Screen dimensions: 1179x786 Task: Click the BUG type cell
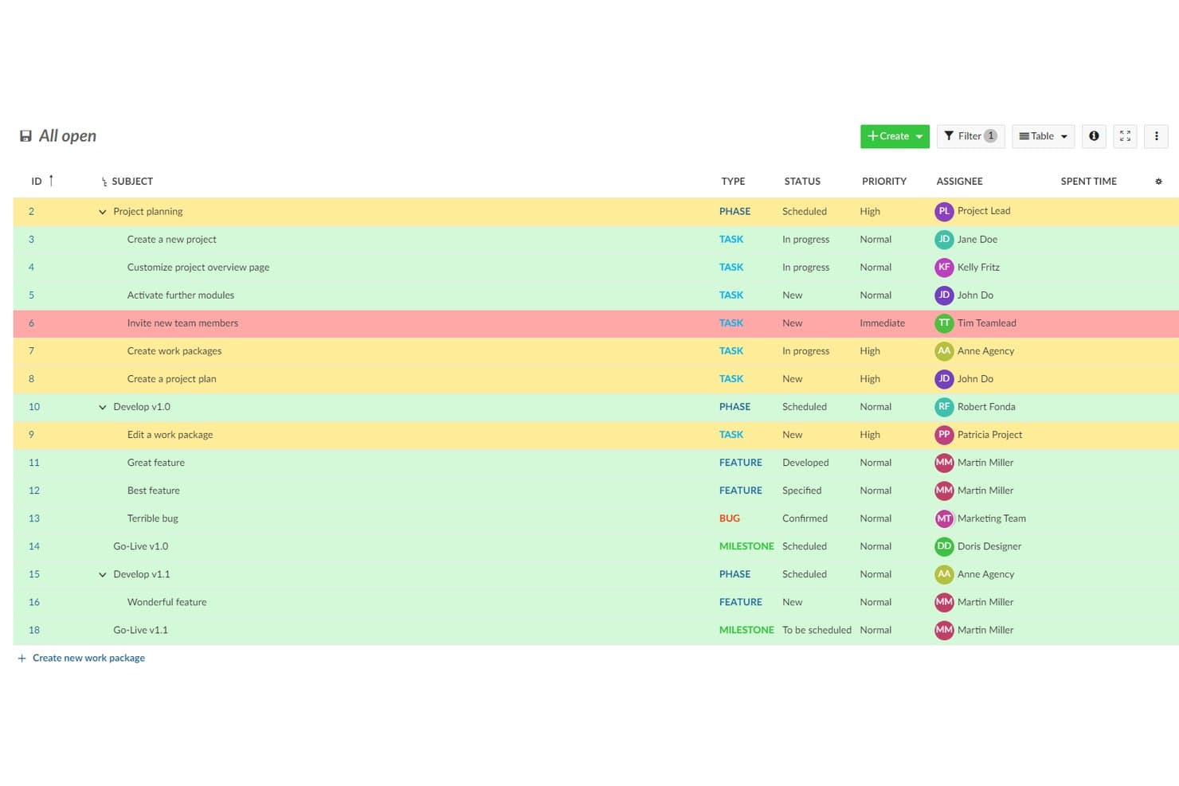pos(730,518)
